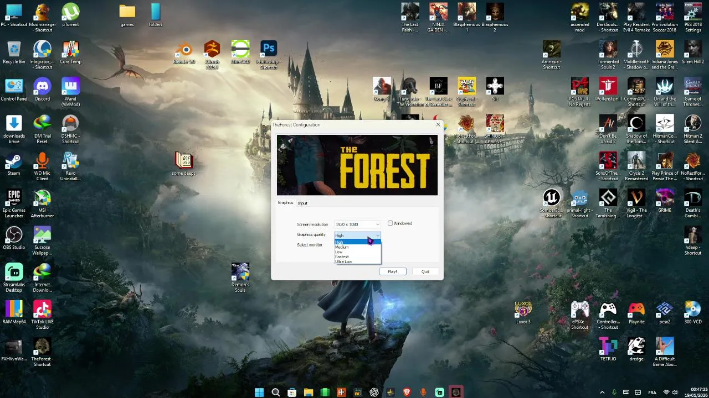Open File Explorer from the taskbar
Screen dimensions: 709x398
(308, 392)
